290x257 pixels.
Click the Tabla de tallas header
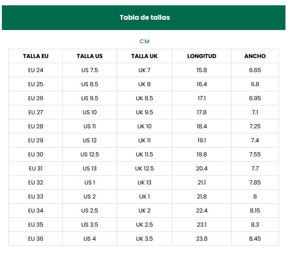click(145, 17)
